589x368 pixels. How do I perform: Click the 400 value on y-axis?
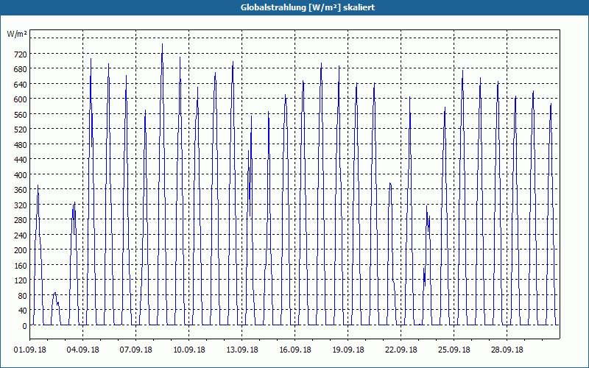pyautogui.click(x=21, y=174)
